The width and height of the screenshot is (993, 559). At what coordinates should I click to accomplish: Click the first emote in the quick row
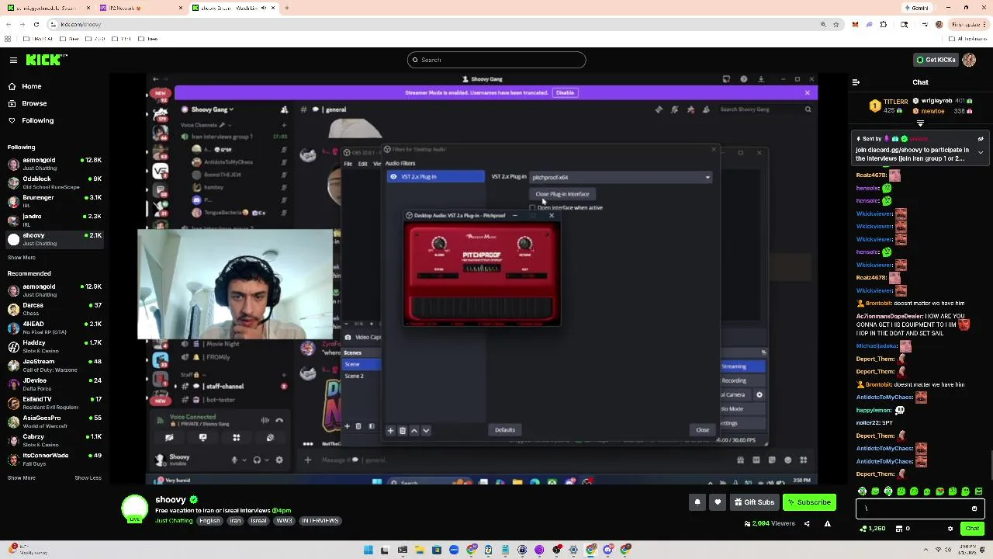863,491
